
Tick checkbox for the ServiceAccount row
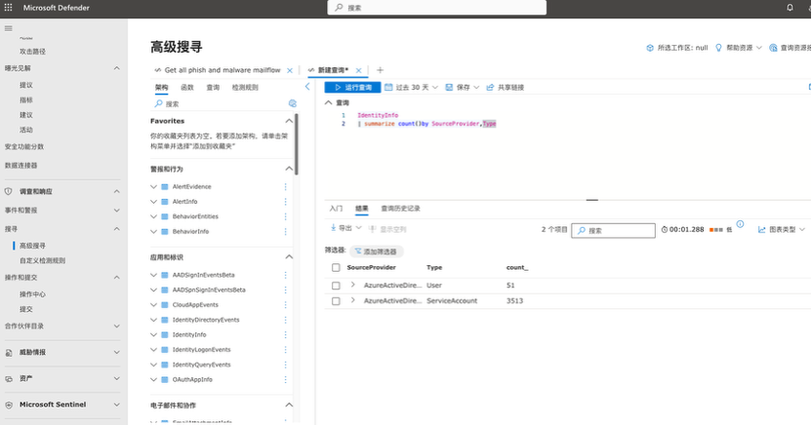point(336,301)
